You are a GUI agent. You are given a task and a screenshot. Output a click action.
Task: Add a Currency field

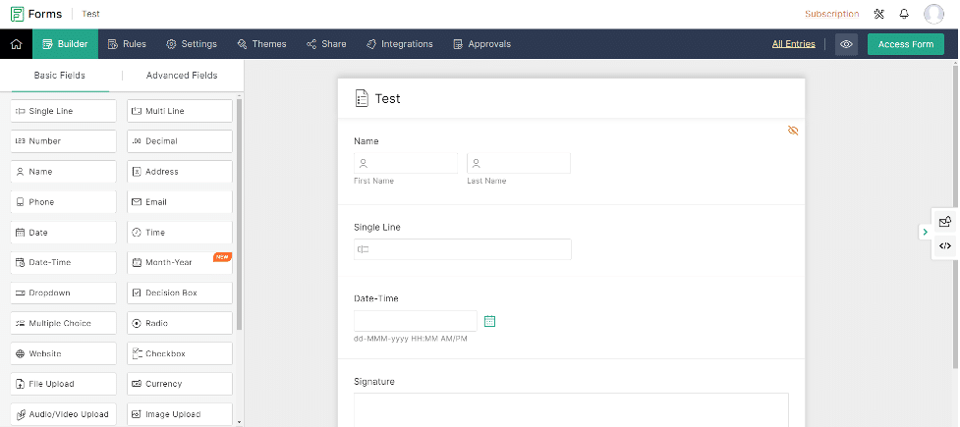click(180, 384)
